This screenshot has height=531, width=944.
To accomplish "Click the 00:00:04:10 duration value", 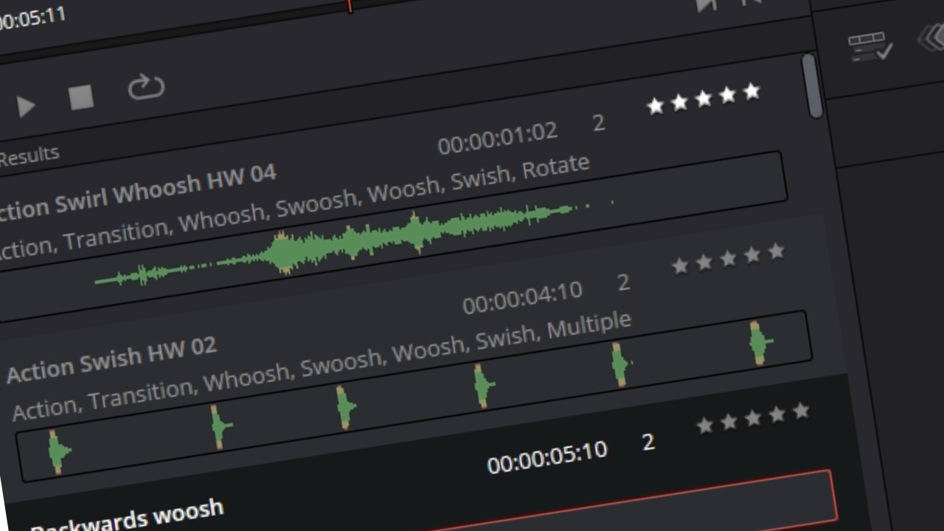I will [x=523, y=296].
